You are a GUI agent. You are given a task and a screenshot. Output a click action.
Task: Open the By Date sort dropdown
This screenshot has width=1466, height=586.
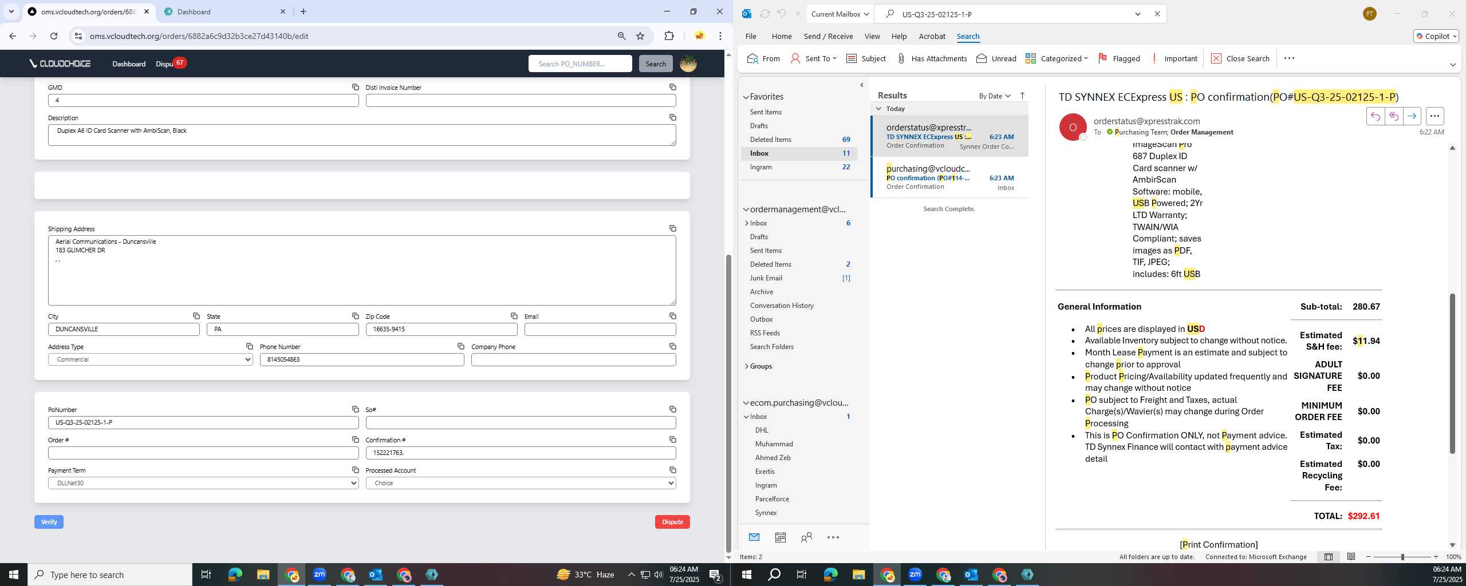coord(995,96)
